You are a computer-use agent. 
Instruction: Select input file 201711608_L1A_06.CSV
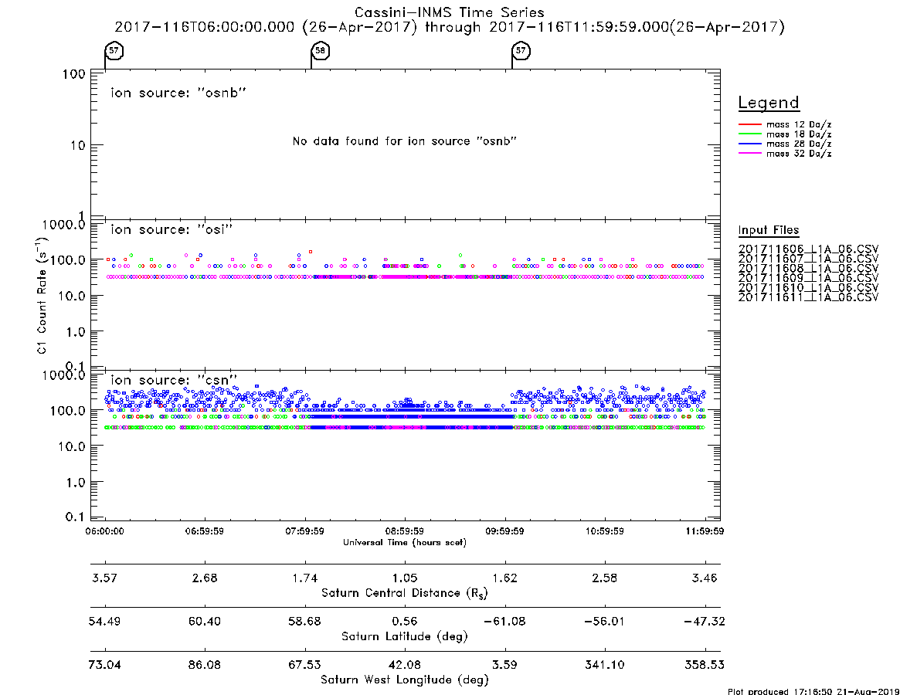click(808, 269)
